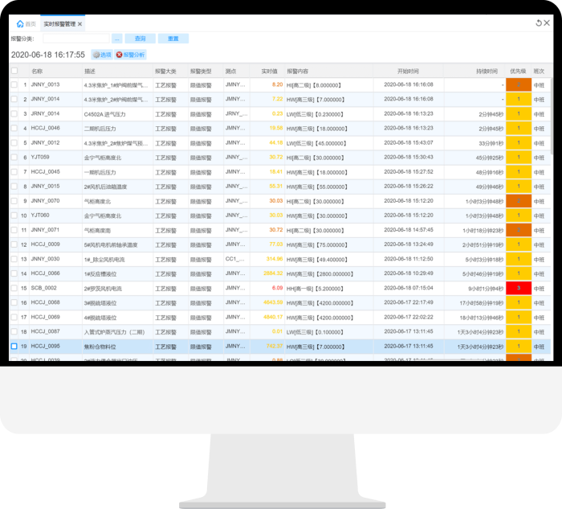The width and height of the screenshot is (562, 509).
Task: Click the table's vertical scrollbar
Action: click(x=551, y=161)
